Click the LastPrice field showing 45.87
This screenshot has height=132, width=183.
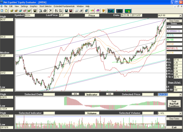[x=64, y=15]
